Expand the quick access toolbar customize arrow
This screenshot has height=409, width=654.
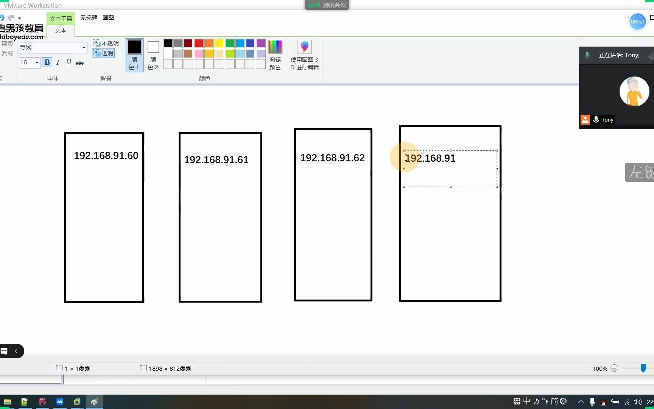click(x=19, y=18)
